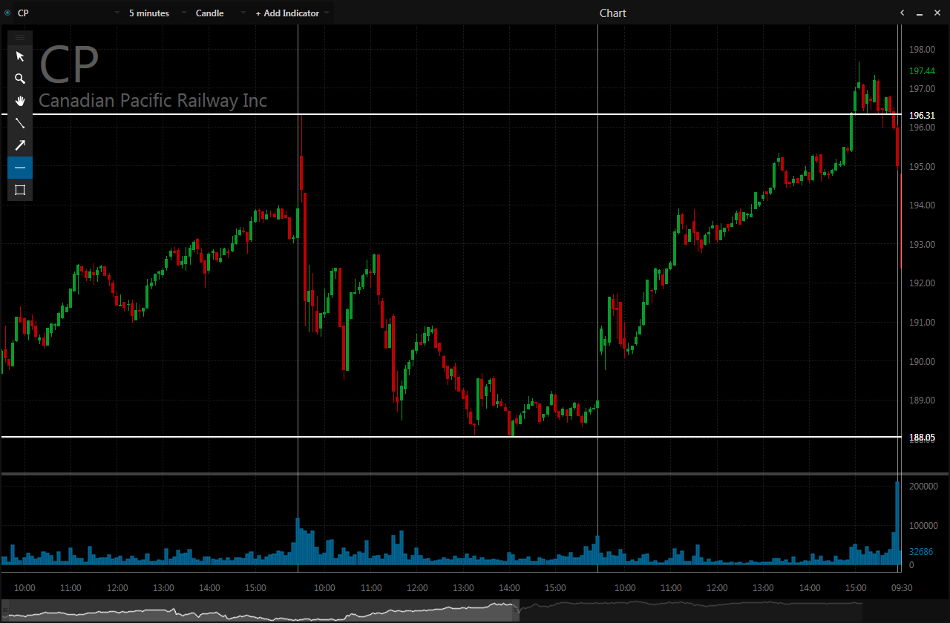Click the overview navigator highlighted range

pos(260,610)
